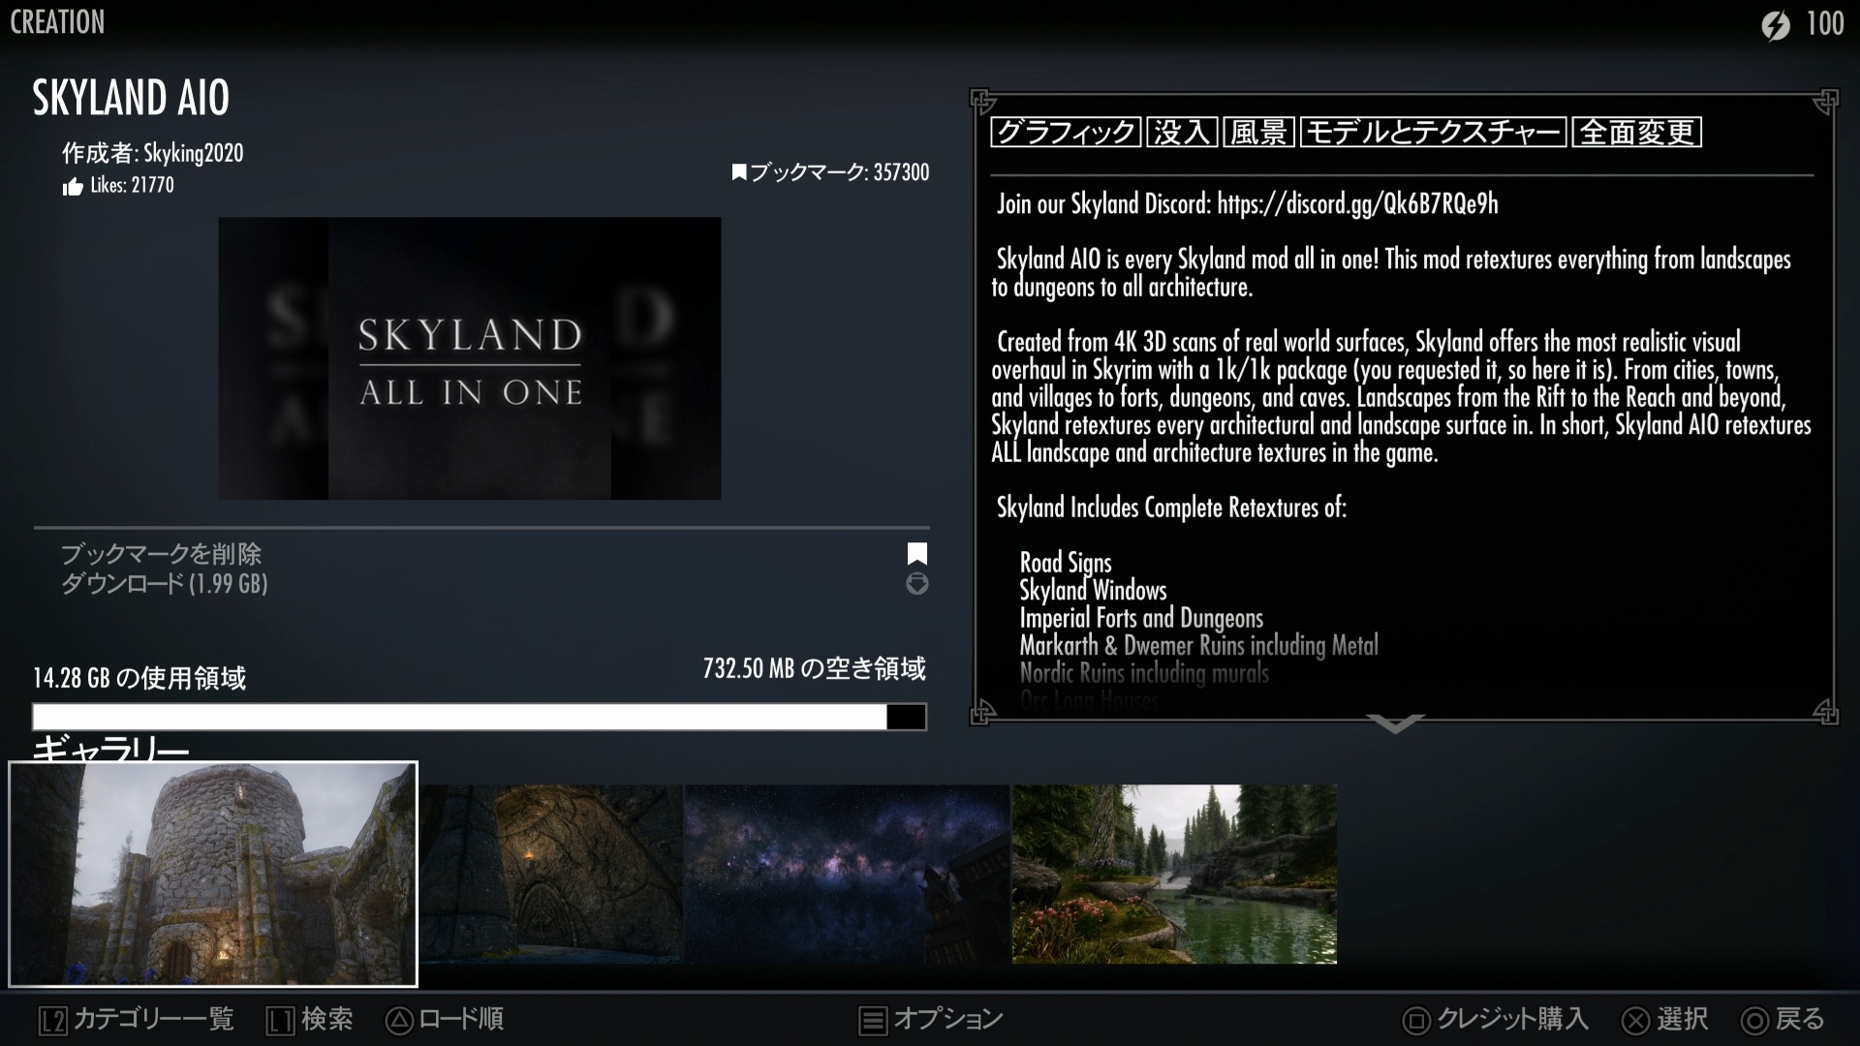Click the 732.50 MB の空き領域 label
The image size is (1860, 1046).
[x=815, y=668]
